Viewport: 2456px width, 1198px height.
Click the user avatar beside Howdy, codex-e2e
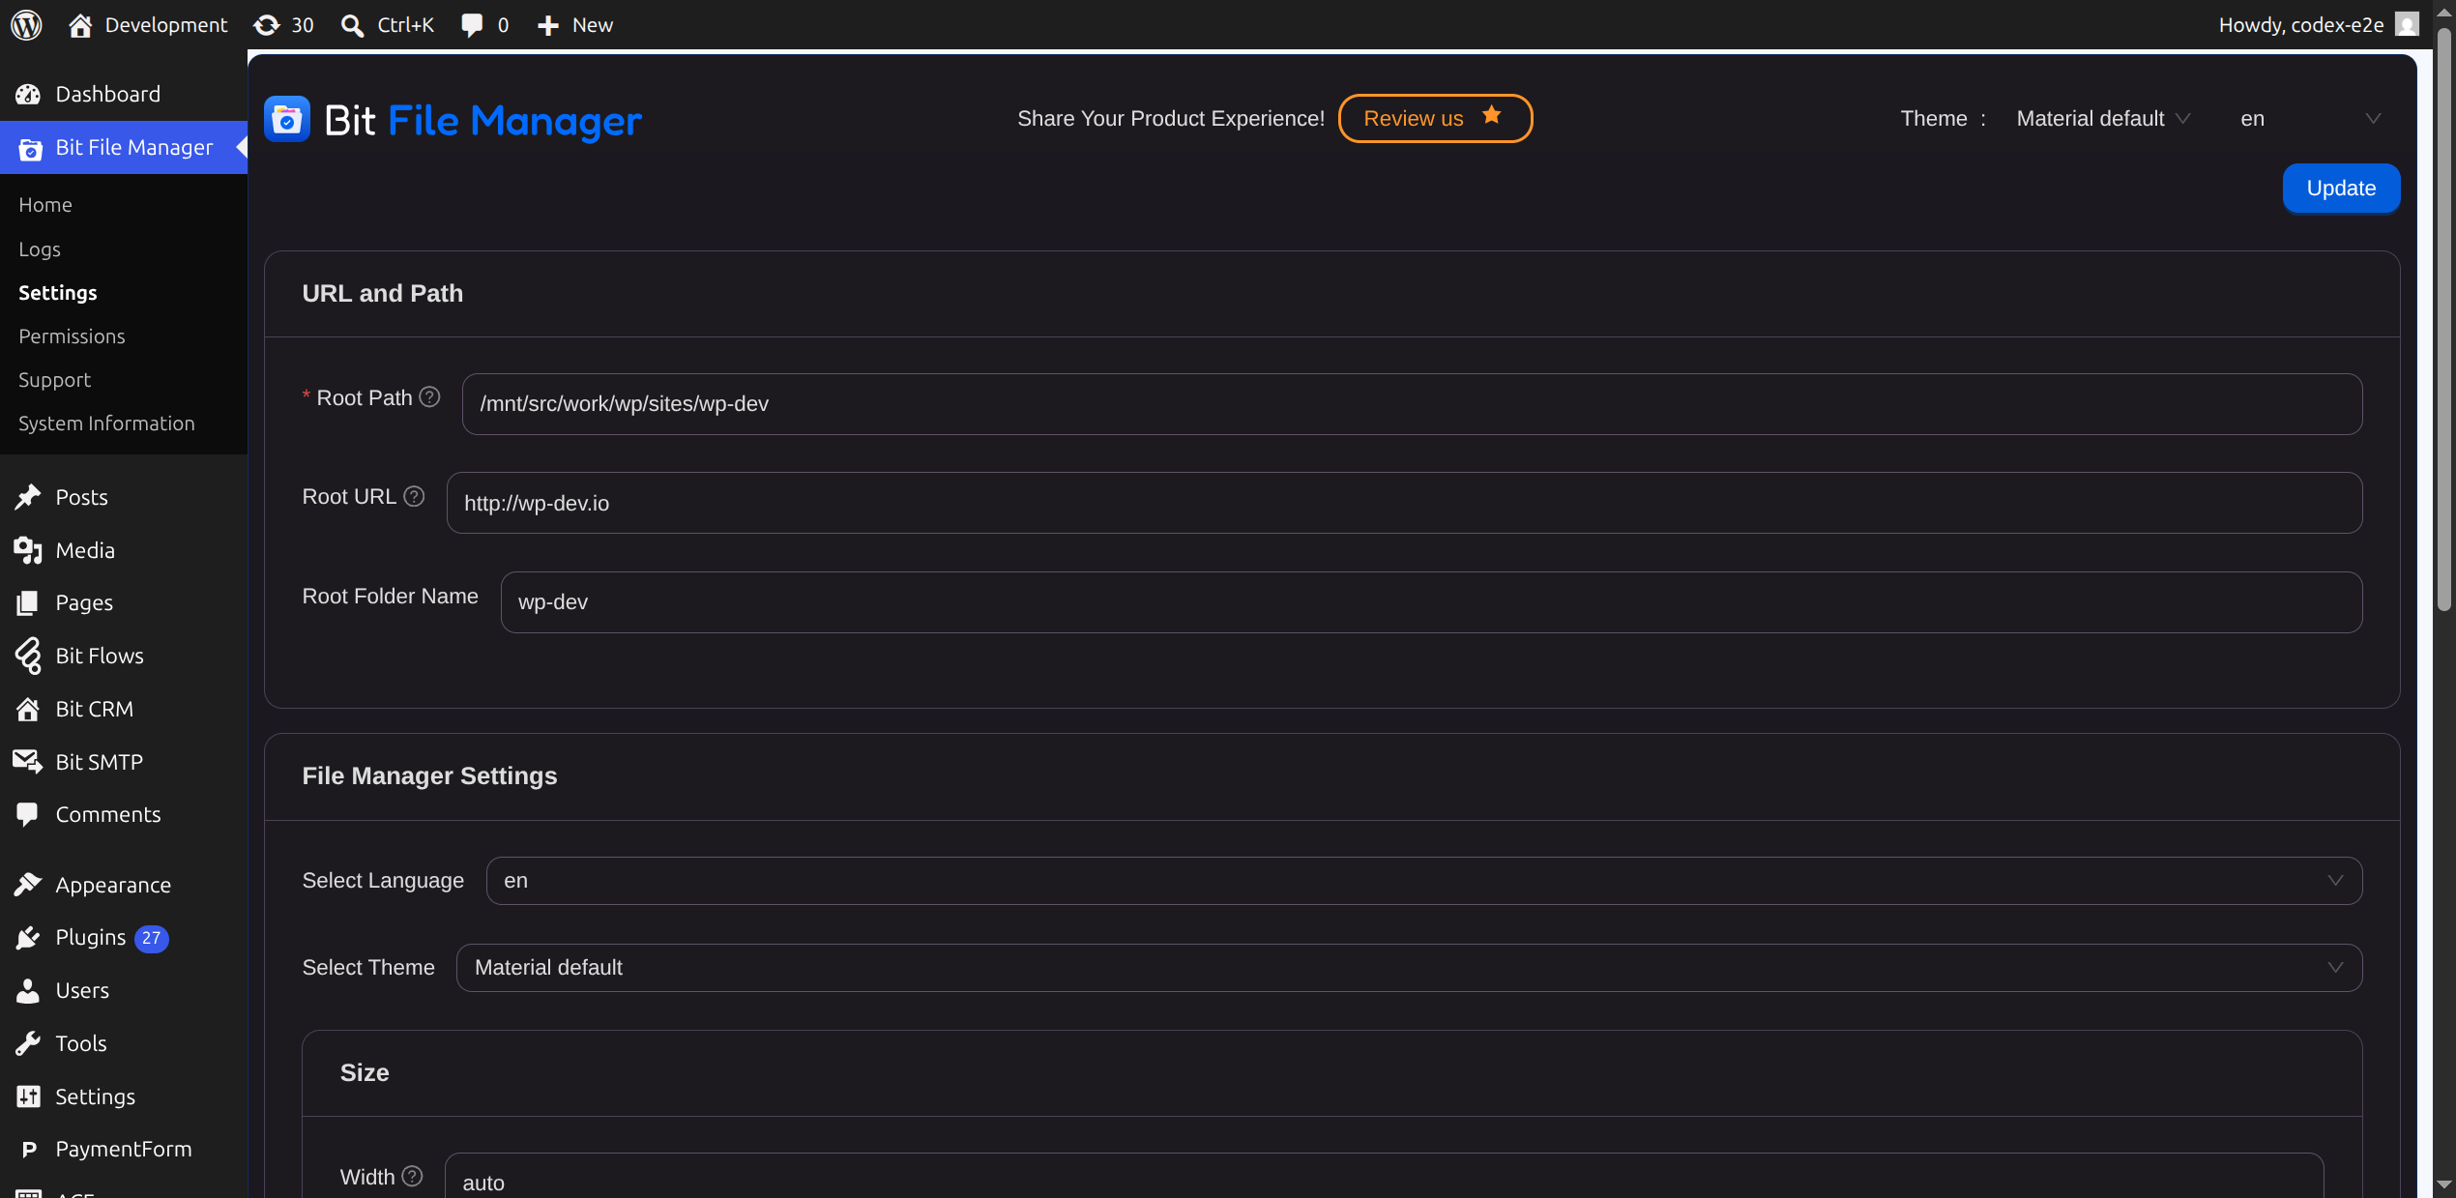(2407, 24)
